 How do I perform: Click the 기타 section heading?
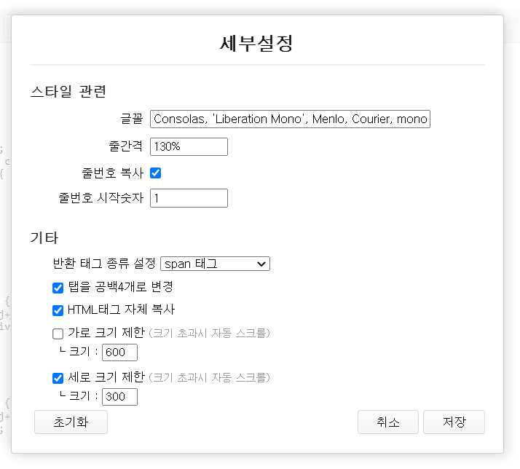[x=44, y=238]
